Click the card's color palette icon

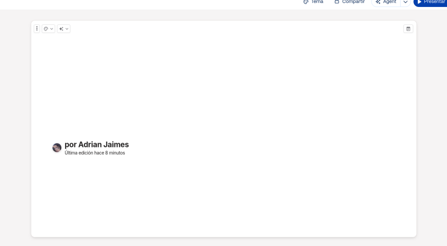click(46, 29)
